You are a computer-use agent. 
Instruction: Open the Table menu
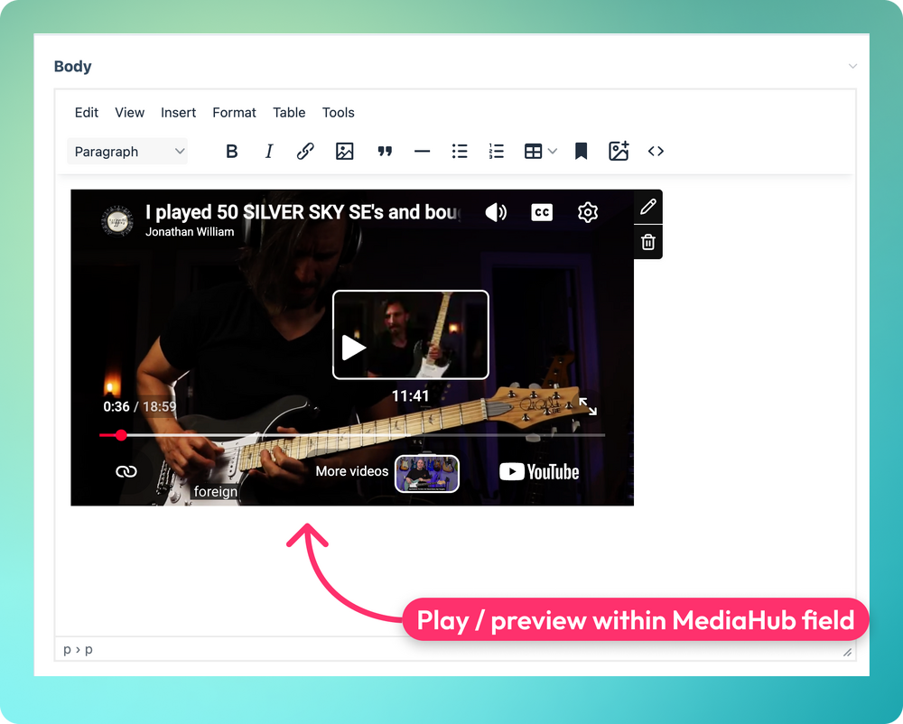pyautogui.click(x=289, y=112)
